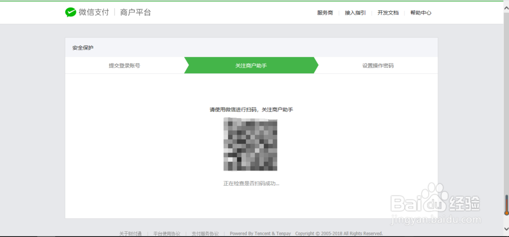
Task: Click the scrollbar down arrow
Action: [x=506, y=229]
